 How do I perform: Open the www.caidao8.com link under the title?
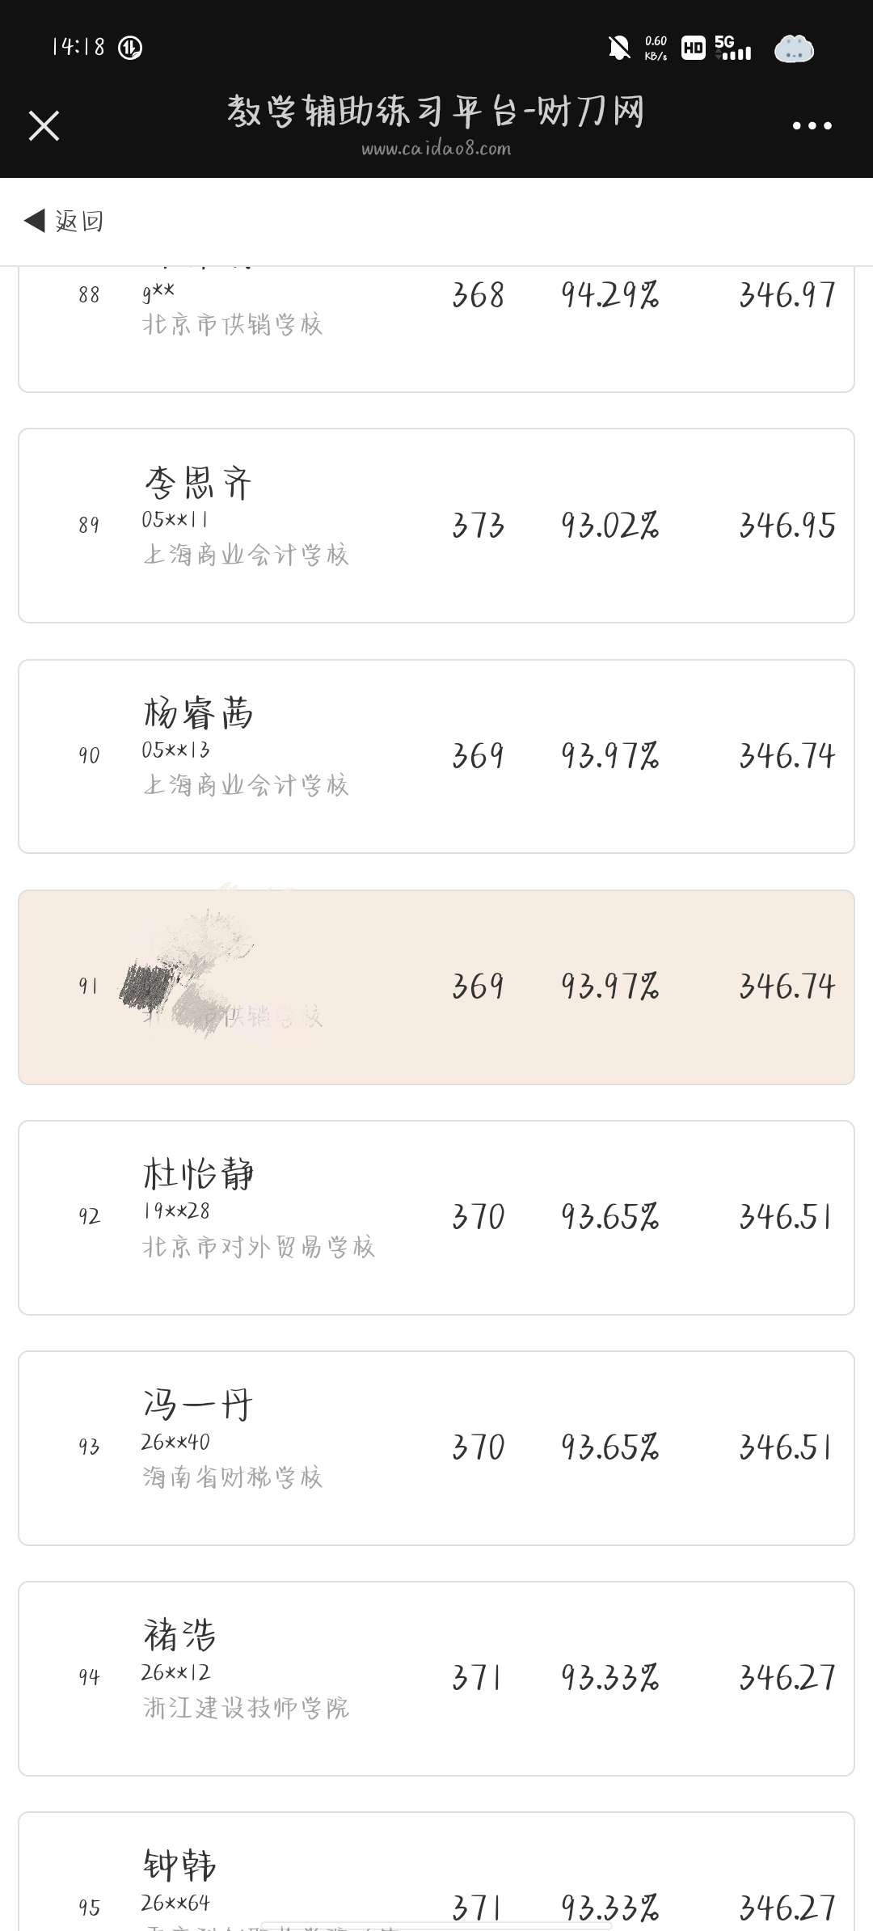436,149
